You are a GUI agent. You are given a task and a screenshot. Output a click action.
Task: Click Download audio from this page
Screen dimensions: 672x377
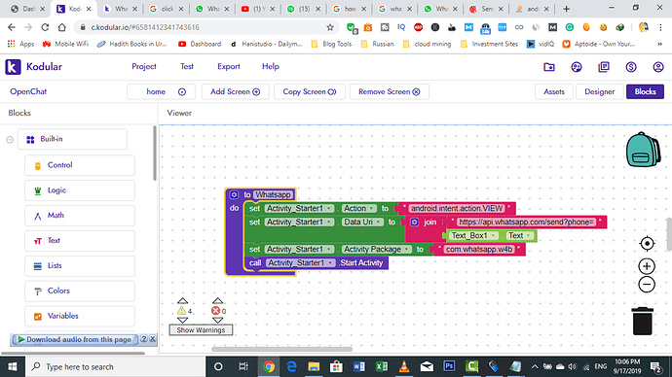coord(75,339)
